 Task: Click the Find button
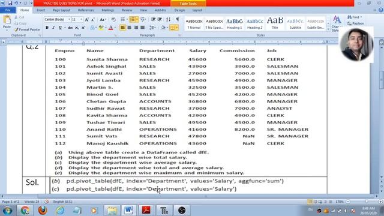coord(355,17)
